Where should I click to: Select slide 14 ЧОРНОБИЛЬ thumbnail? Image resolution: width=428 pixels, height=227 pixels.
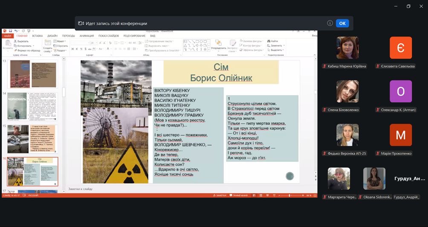pos(32,106)
